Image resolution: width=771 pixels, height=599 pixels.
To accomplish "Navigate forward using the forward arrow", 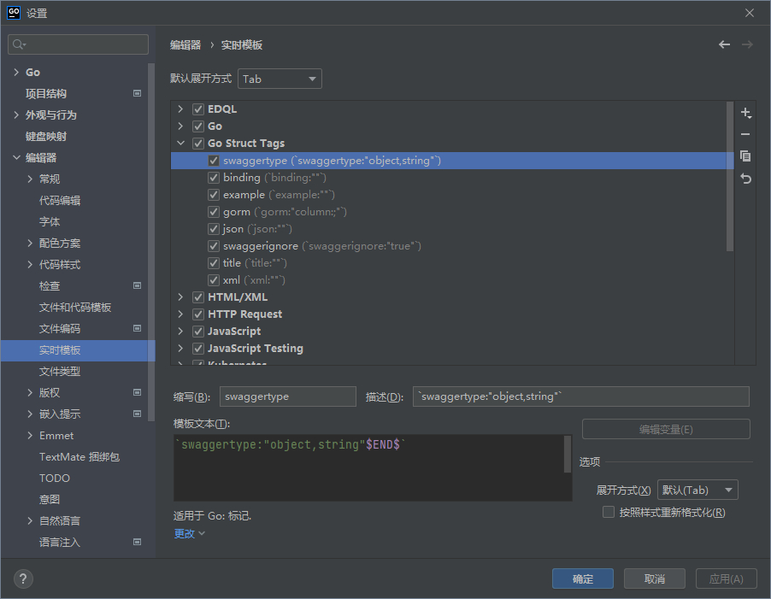I will pyautogui.click(x=746, y=44).
